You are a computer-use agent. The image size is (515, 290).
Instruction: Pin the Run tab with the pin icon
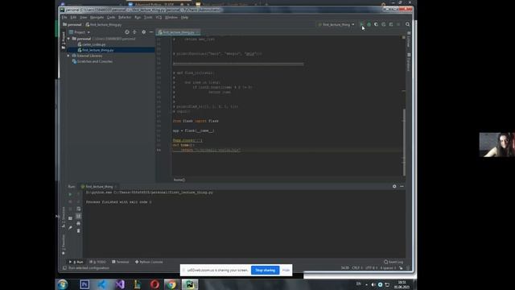[x=70, y=227]
